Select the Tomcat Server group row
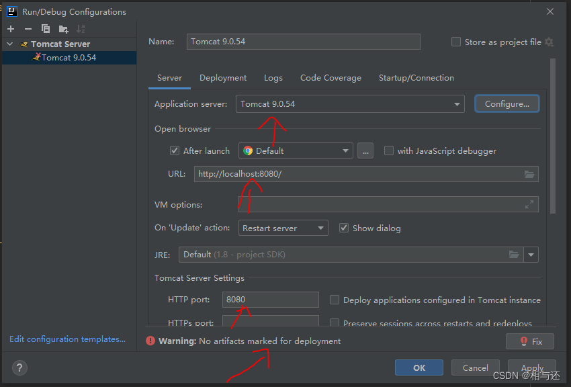The width and height of the screenshot is (571, 387). pos(69,44)
